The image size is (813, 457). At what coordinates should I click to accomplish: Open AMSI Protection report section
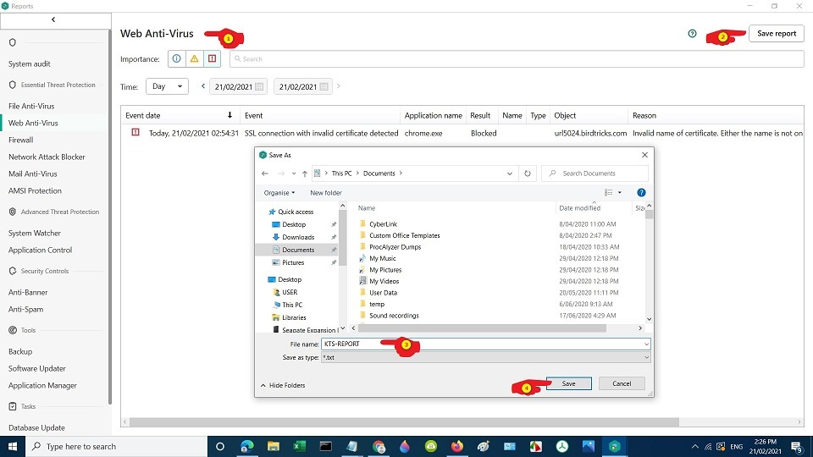[x=35, y=190]
